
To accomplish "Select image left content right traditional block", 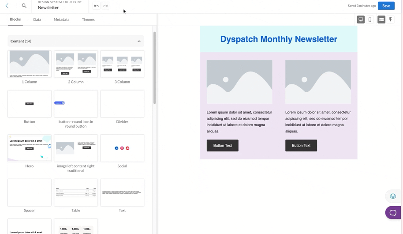I will pyautogui.click(x=76, y=148).
